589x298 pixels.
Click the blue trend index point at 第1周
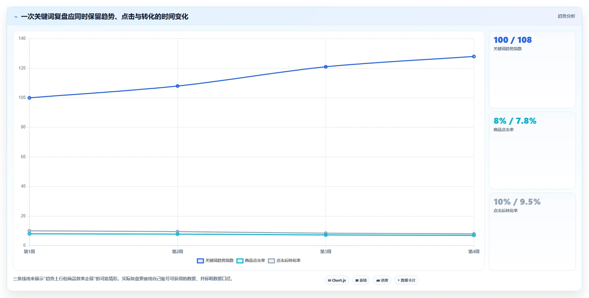(29, 98)
